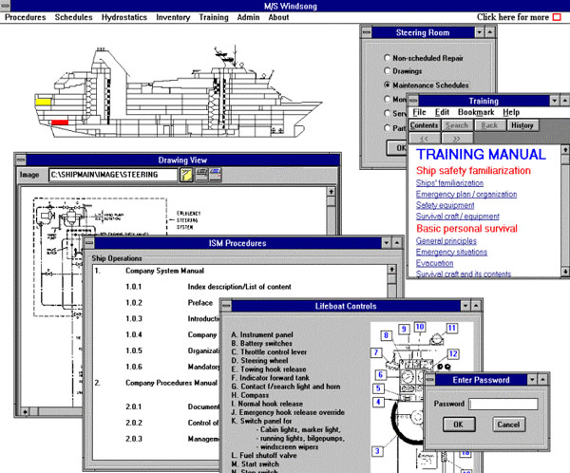Open the General principles link
Image resolution: width=570 pixels, height=473 pixels.
(446, 240)
